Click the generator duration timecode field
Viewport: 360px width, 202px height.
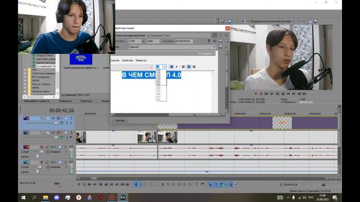pyautogui.click(x=184, y=41)
